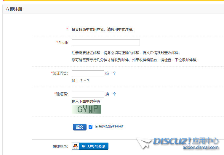Log in with 用QQ帐号登录 button
The image size is (224, 155).
coord(90,146)
